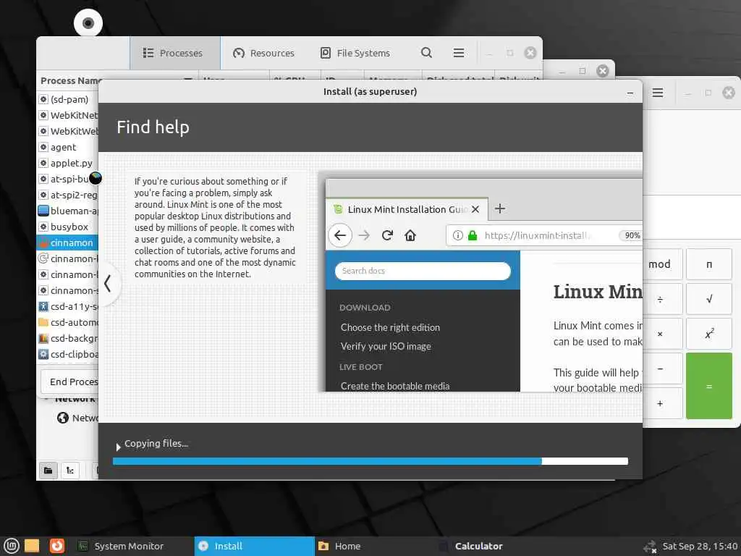Click the browser back arrow button
This screenshot has height=556, width=741.
pyautogui.click(x=340, y=235)
